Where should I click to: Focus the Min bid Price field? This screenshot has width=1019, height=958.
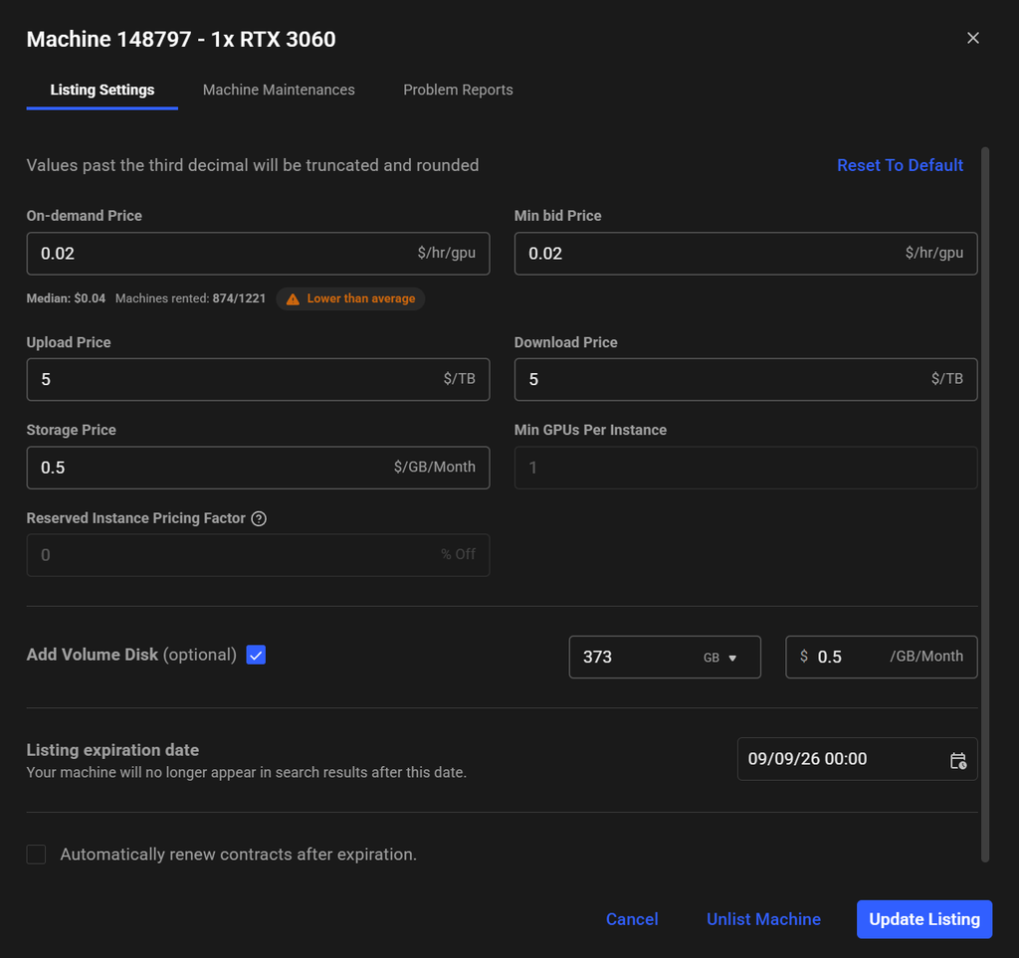pyautogui.click(x=745, y=254)
